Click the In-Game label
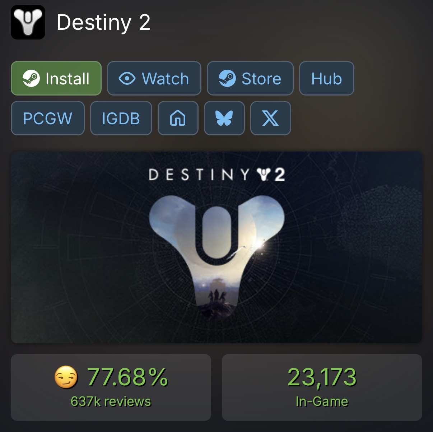Image resolution: width=433 pixels, height=432 pixels. pyautogui.click(x=322, y=401)
